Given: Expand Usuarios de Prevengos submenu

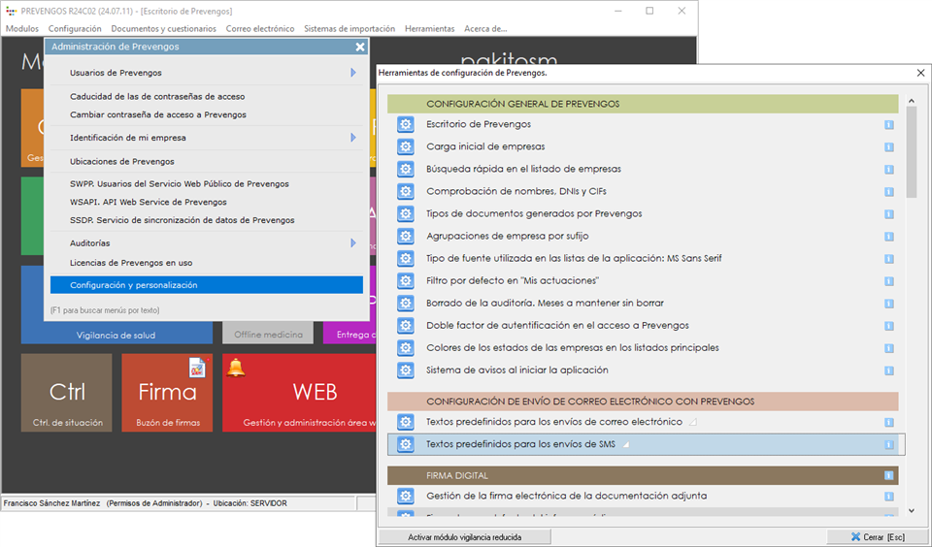Looking at the screenshot, I should tap(353, 73).
